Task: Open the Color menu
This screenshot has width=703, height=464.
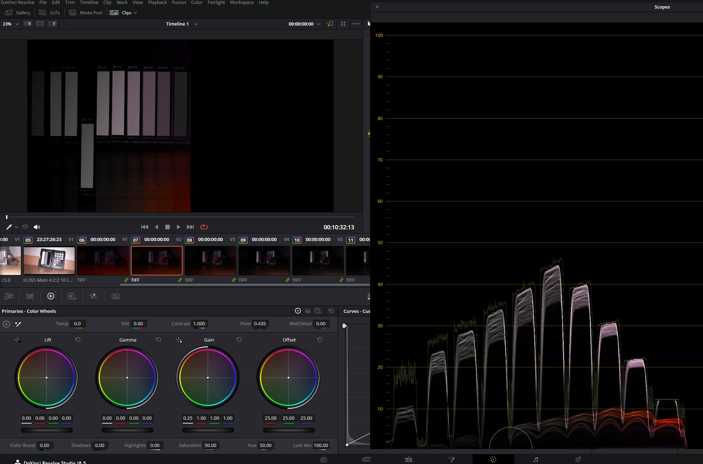Action: pyautogui.click(x=196, y=3)
